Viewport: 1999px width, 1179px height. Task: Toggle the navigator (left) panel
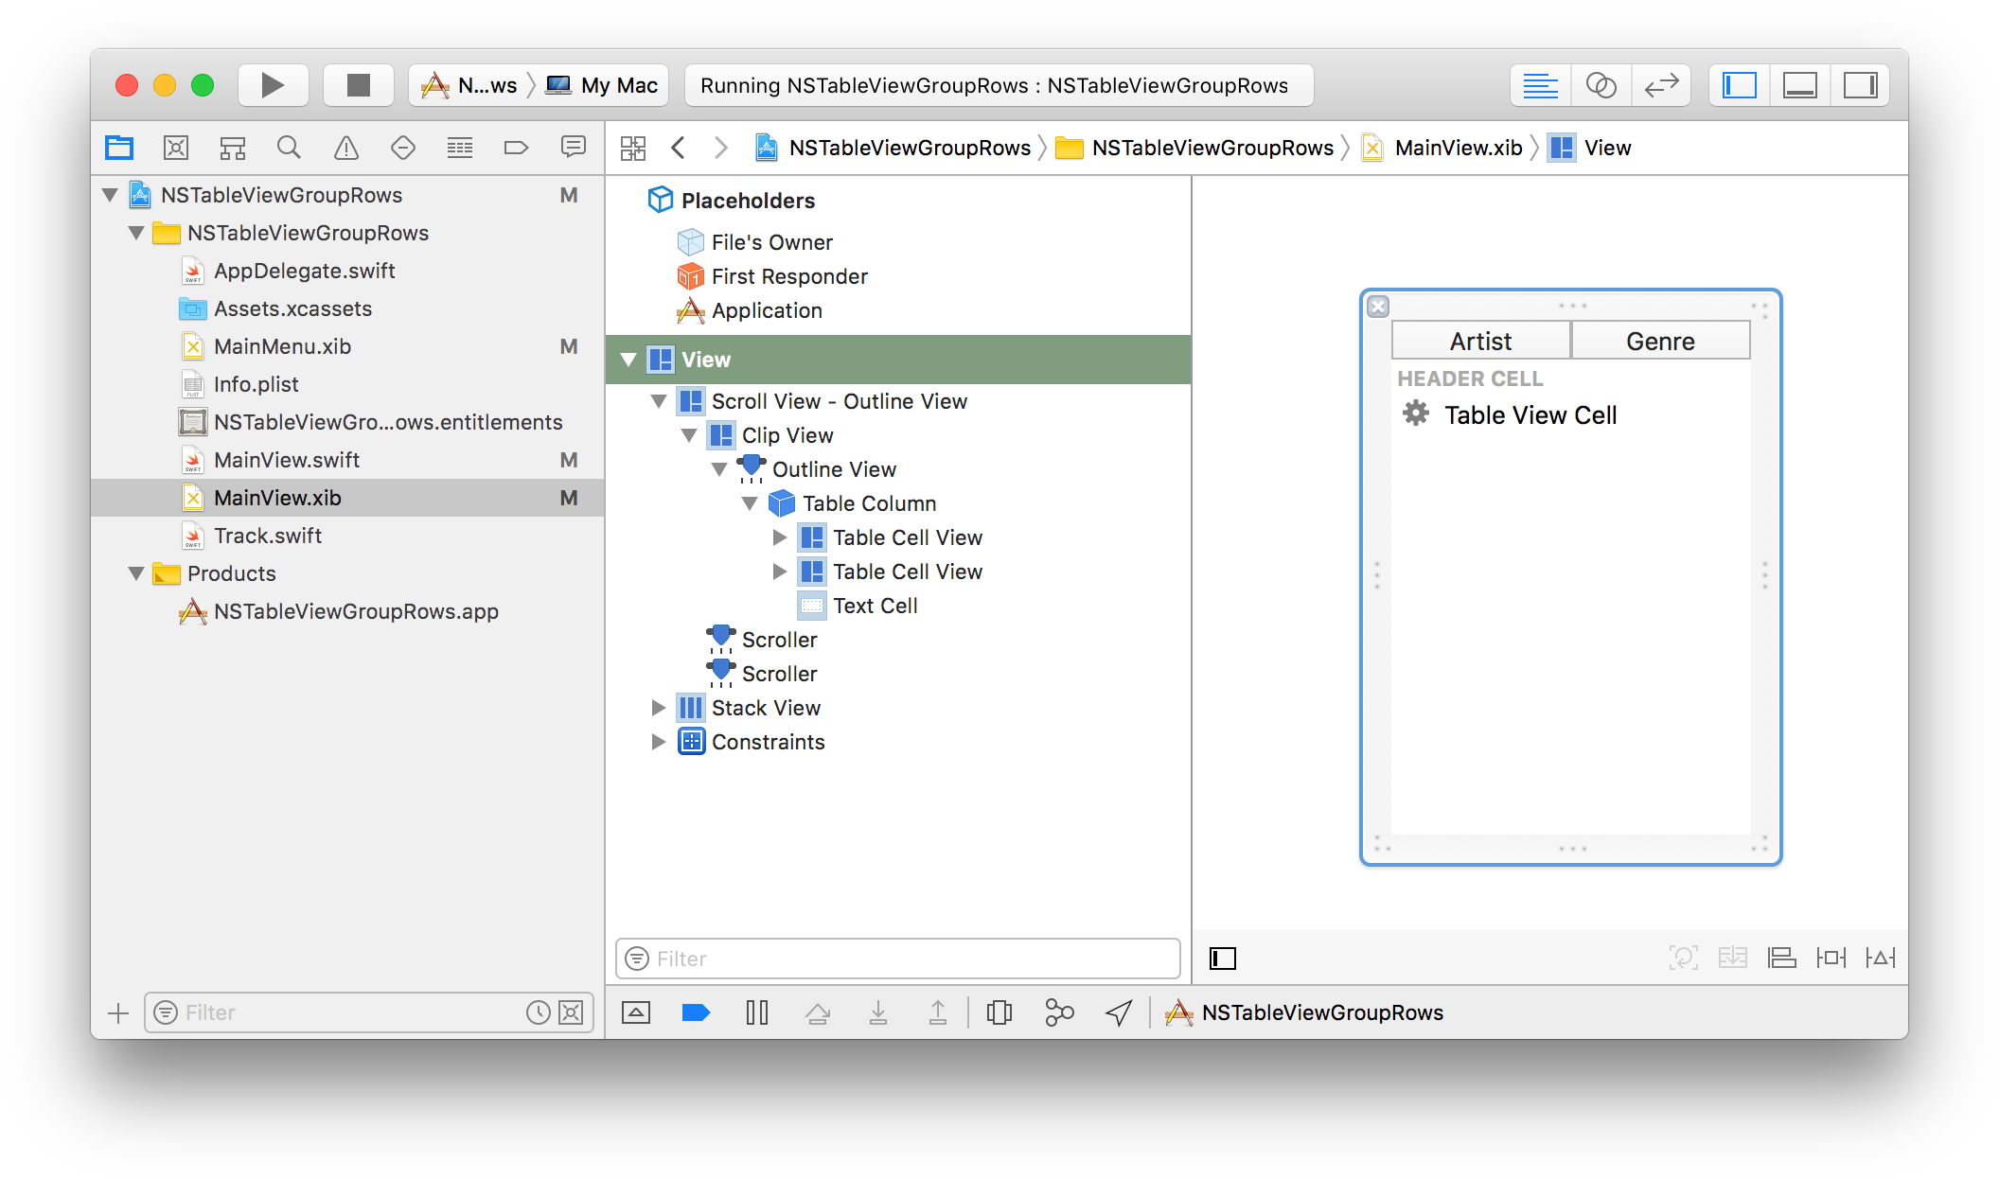point(1740,85)
